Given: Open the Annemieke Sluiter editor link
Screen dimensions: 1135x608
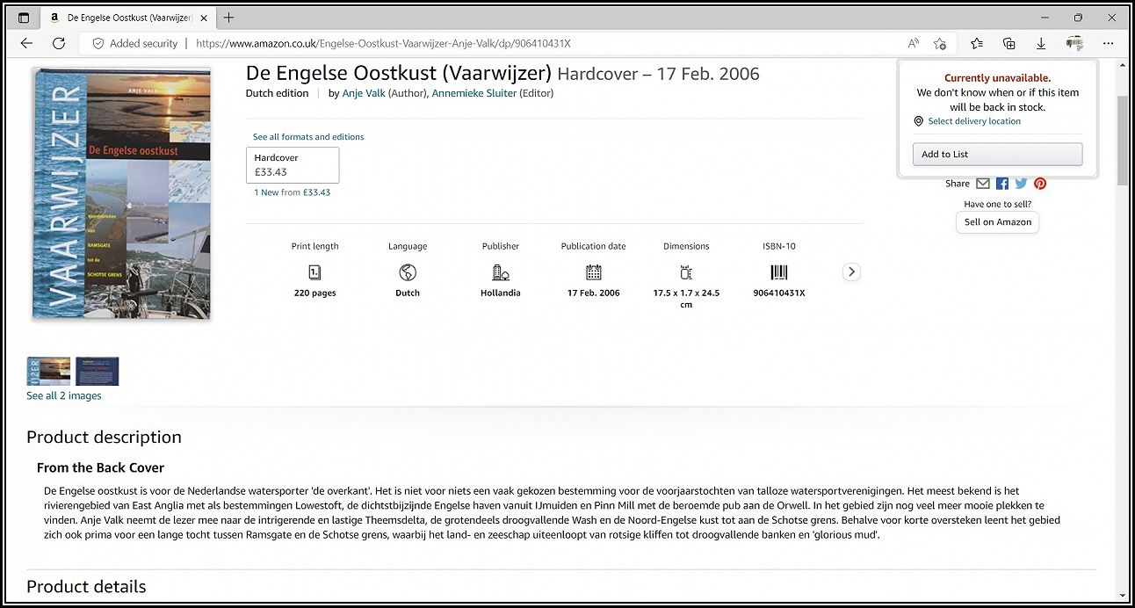Looking at the screenshot, I should (474, 93).
